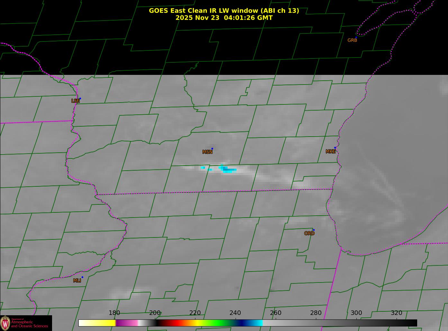Select the GRB station label
This screenshot has width=448, height=331.
click(x=352, y=40)
